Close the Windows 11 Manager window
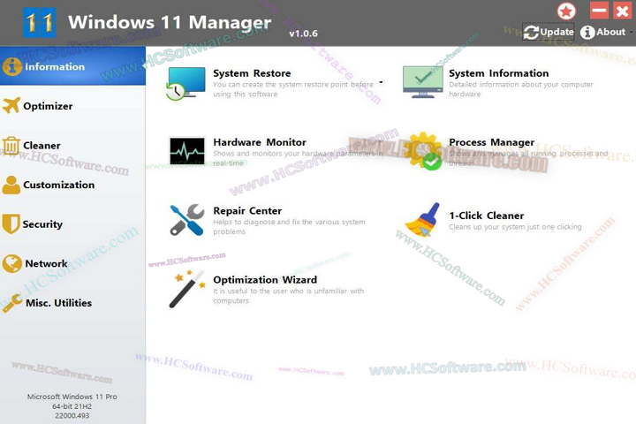 pyautogui.click(x=623, y=10)
